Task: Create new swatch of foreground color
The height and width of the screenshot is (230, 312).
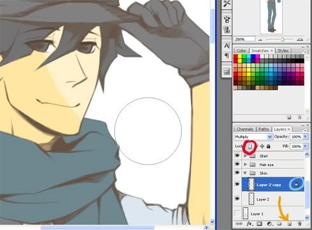Action: [x=289, y=117]
